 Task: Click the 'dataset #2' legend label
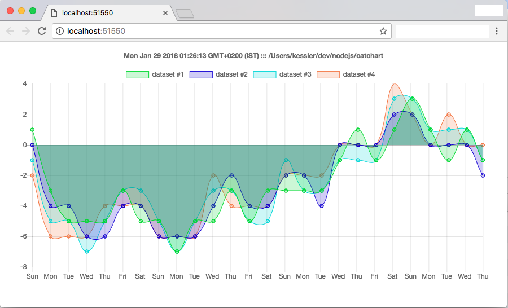231,74
